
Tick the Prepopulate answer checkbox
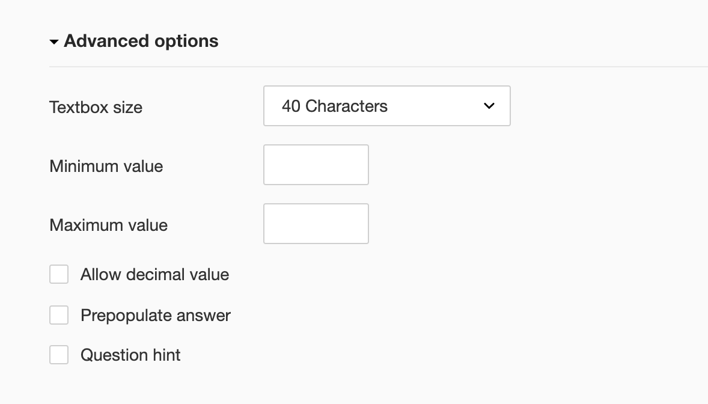59,315
